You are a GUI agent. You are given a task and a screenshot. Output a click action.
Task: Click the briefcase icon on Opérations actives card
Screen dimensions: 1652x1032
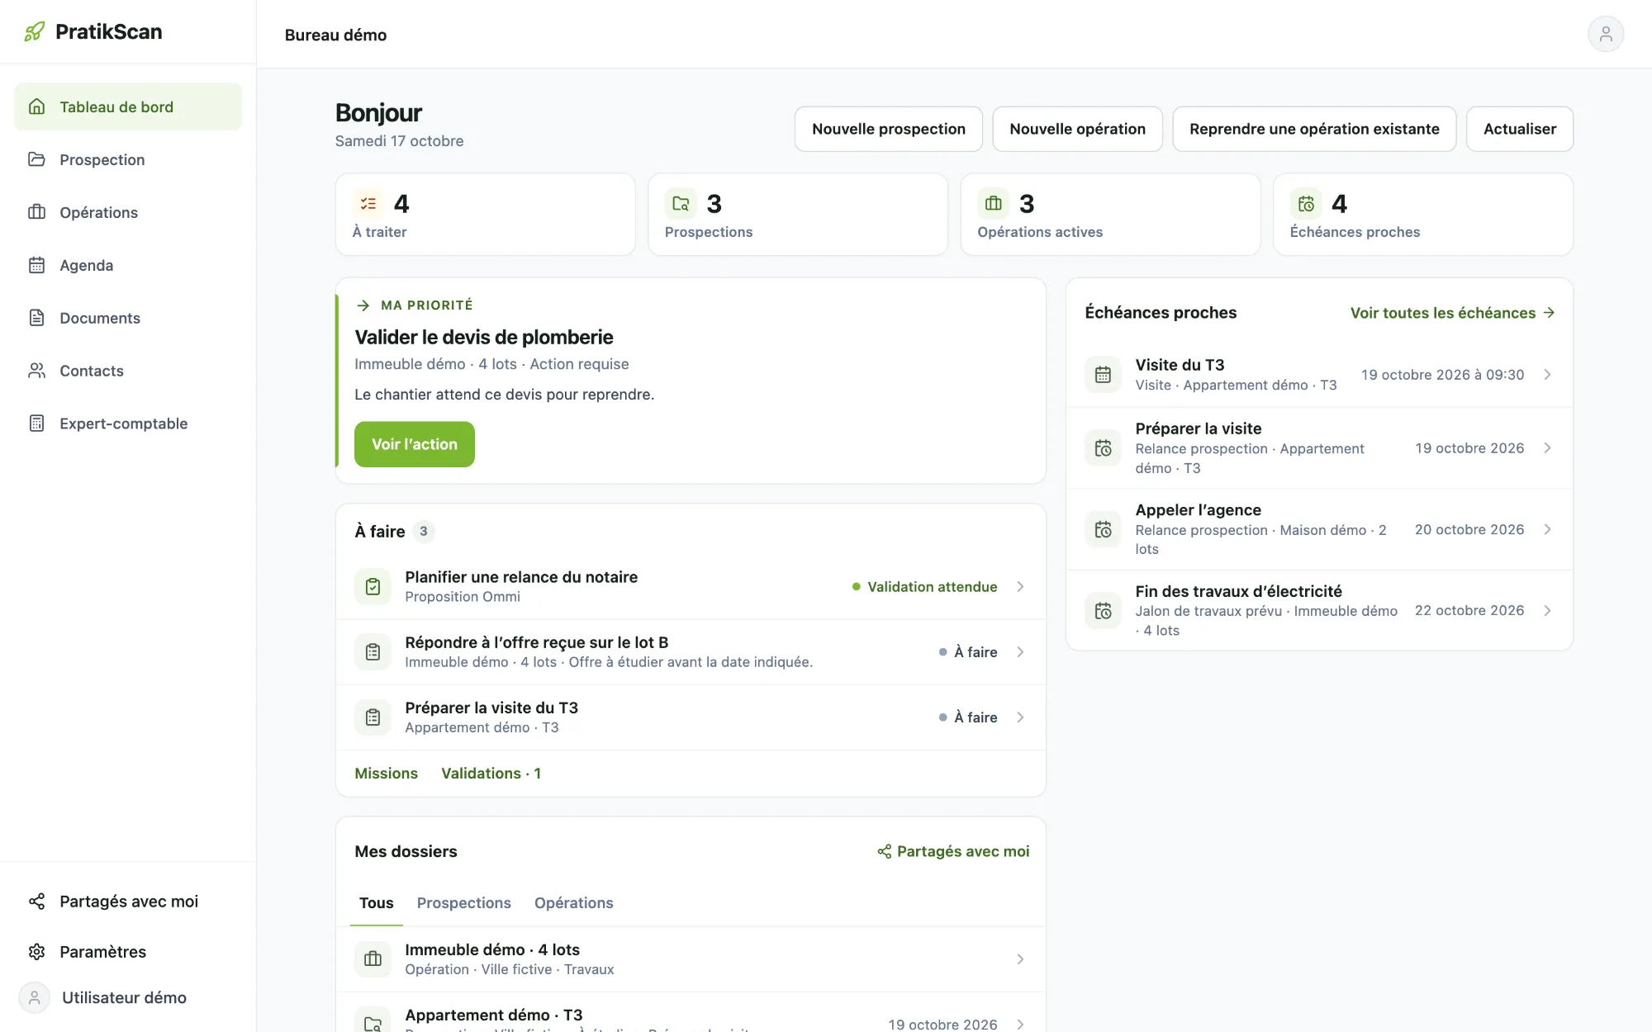tap(994, 203)
